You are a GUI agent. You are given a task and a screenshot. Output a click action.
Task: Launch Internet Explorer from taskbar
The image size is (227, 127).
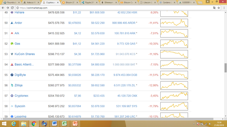pos(13,124)
